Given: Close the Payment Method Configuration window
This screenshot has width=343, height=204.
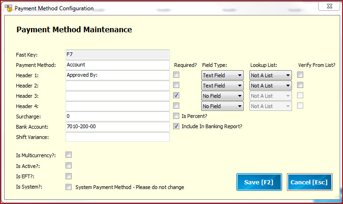Looking at the screenshot, I should point(329,6).
